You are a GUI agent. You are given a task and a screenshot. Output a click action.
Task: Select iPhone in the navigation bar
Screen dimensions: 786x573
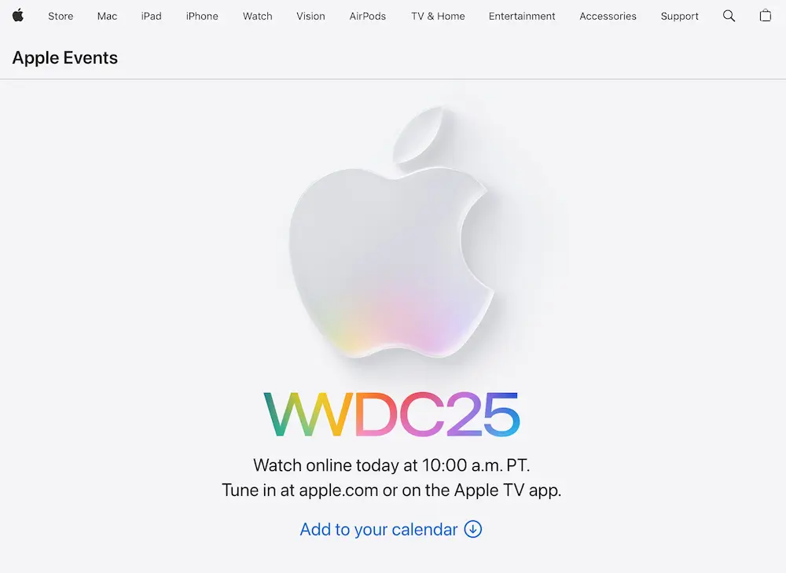202,16
